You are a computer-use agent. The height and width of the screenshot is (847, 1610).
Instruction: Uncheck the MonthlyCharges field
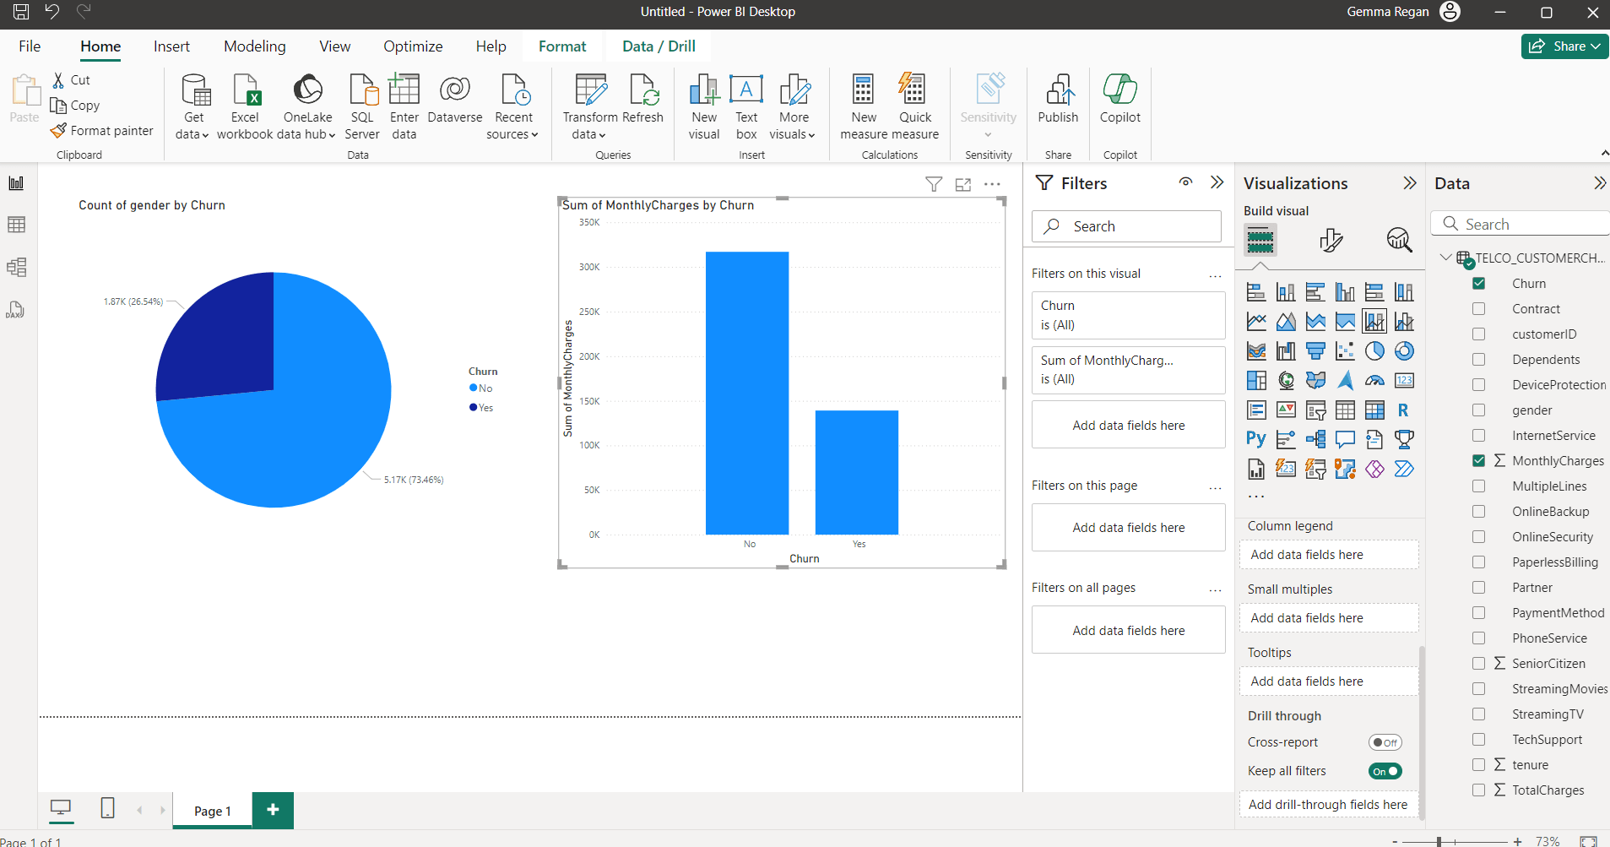tap(1478, 460)
